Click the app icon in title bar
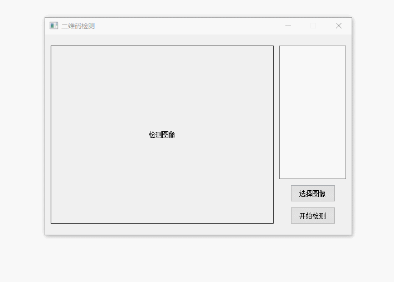 53,26
